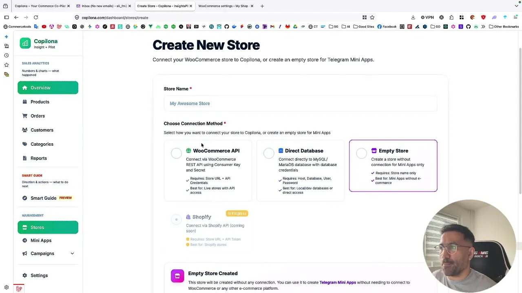The height and width of the screenshot is (293, 522).
Task: Open the browser hamburger menu
Action: tap(515, 17)
